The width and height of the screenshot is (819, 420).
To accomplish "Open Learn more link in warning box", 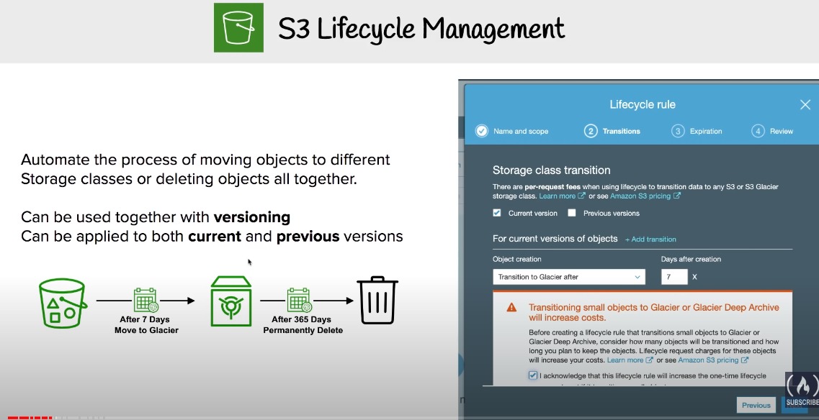I will (x=630, y=360).
